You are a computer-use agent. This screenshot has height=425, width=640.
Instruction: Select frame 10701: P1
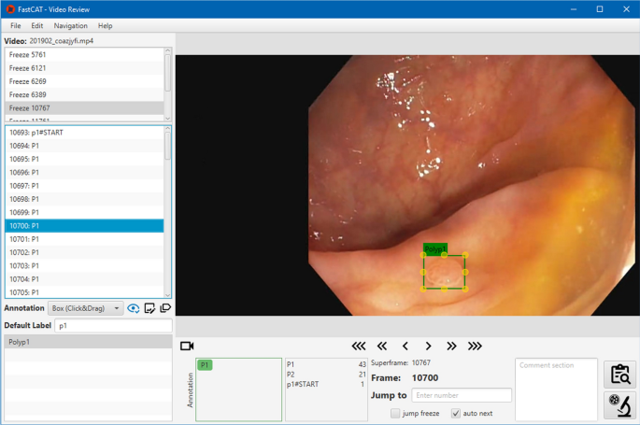tap(84, 239)
